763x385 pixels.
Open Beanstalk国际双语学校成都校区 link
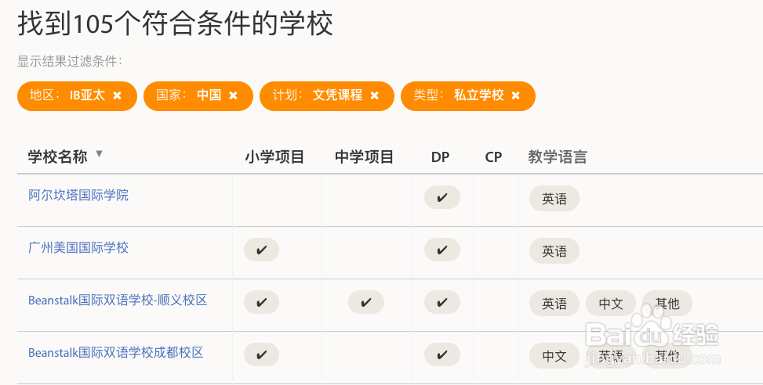tap(116, 352)
